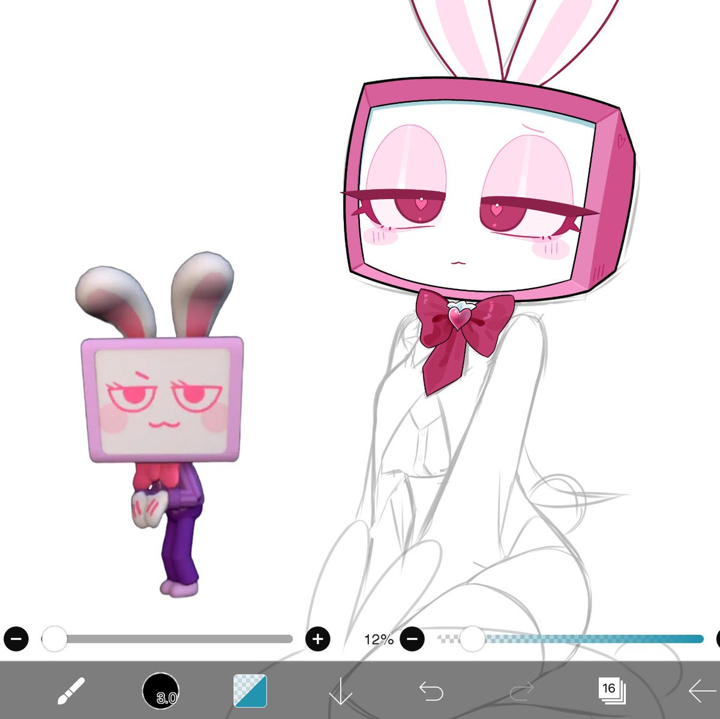Tap the downward arrow icon
This screenshot has width=720, height=719.
340,691
